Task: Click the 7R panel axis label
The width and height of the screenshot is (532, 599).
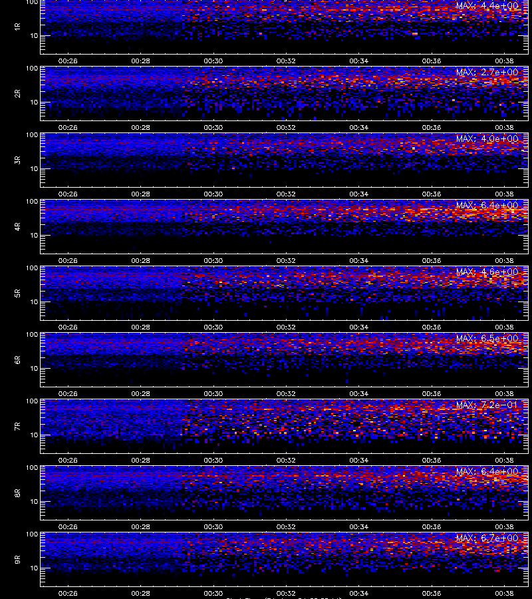Action: pyautogui.click(x=17, y=427)
